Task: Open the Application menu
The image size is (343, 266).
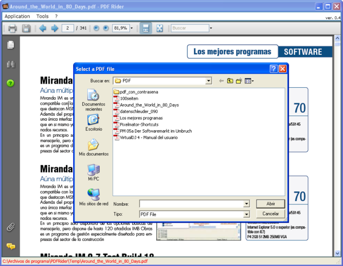Action: coord(17,16)
